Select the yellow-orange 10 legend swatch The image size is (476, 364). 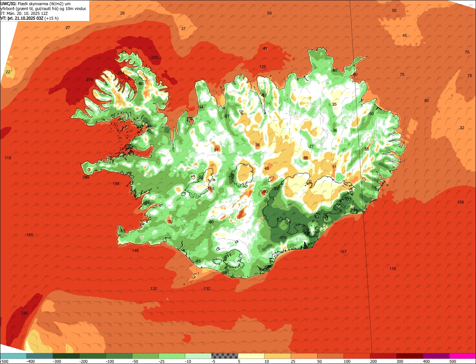pyautogui.click(x=277, y=356)
